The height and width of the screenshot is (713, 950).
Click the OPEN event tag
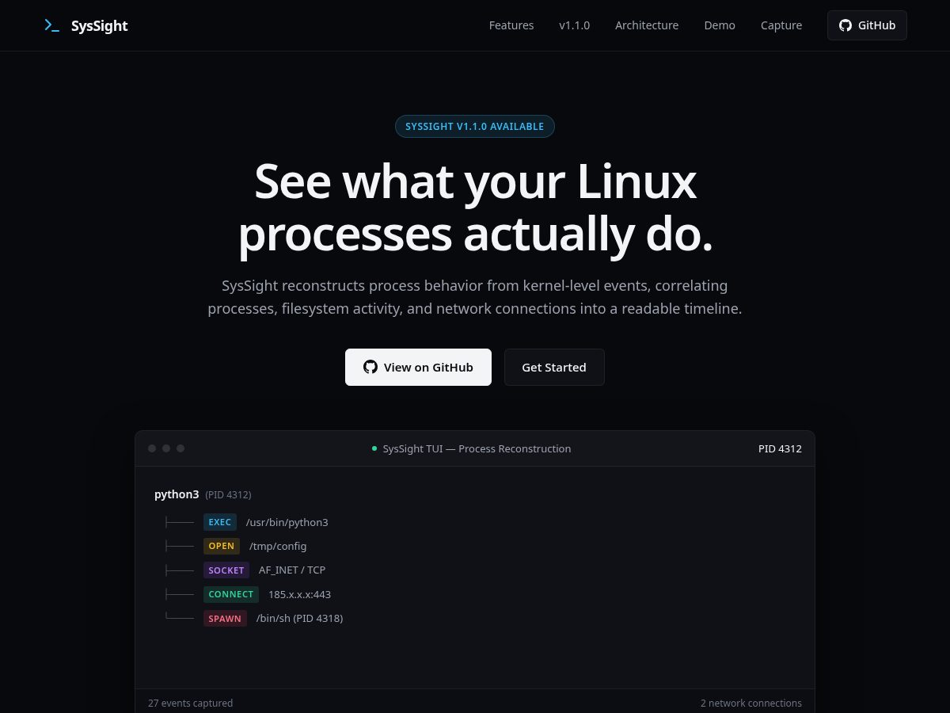tap(222, 546)
